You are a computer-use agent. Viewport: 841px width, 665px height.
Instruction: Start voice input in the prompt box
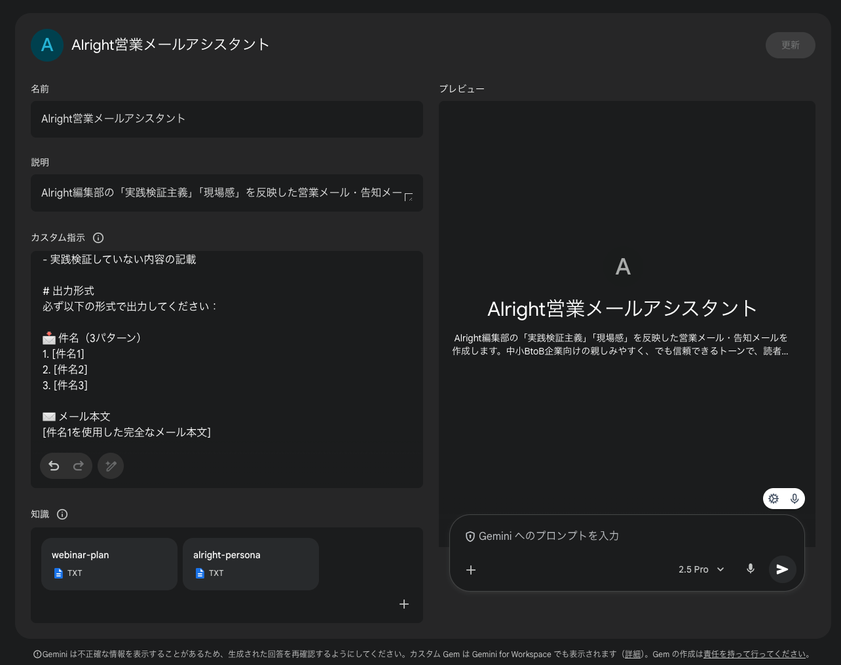pyautogui.click(x=751, y=569)
